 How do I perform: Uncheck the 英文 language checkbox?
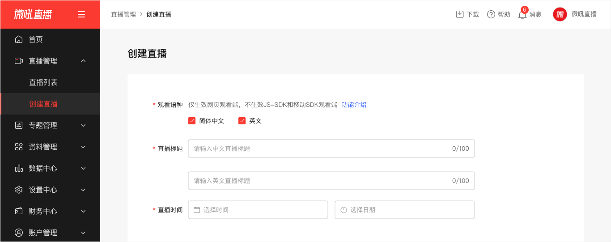242,121
